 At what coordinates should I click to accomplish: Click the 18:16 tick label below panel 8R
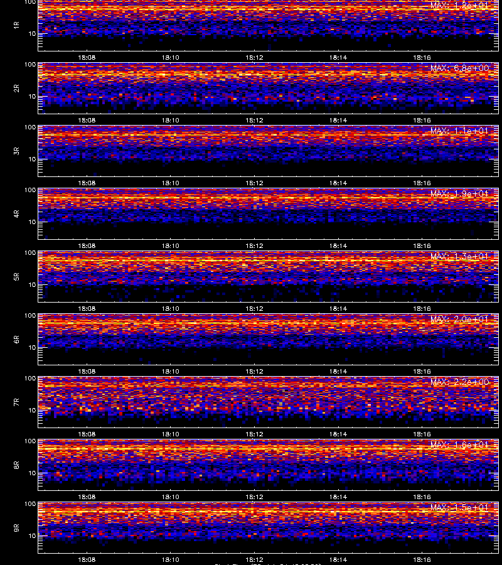point(422,497)
